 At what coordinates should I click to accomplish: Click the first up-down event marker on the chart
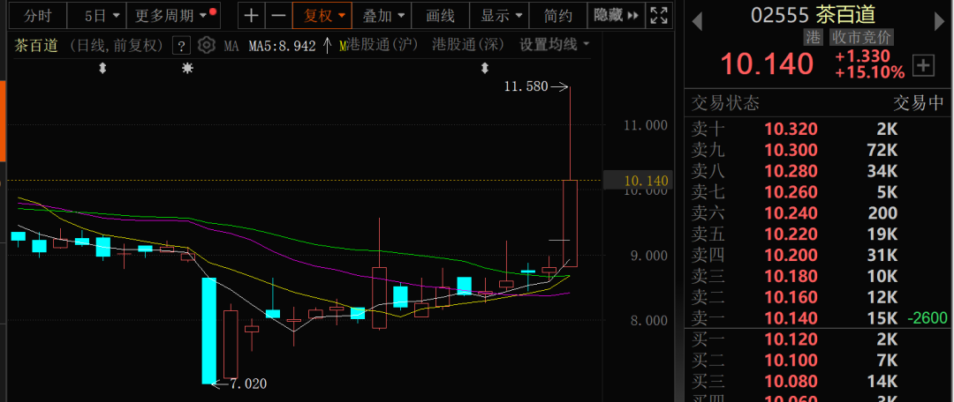click(102, 69)
